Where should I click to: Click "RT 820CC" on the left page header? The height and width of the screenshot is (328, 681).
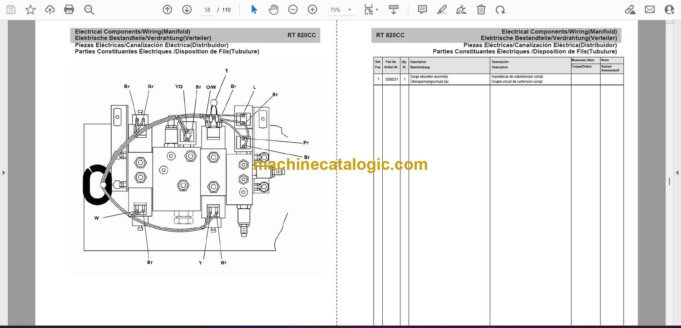click(301, 35)
